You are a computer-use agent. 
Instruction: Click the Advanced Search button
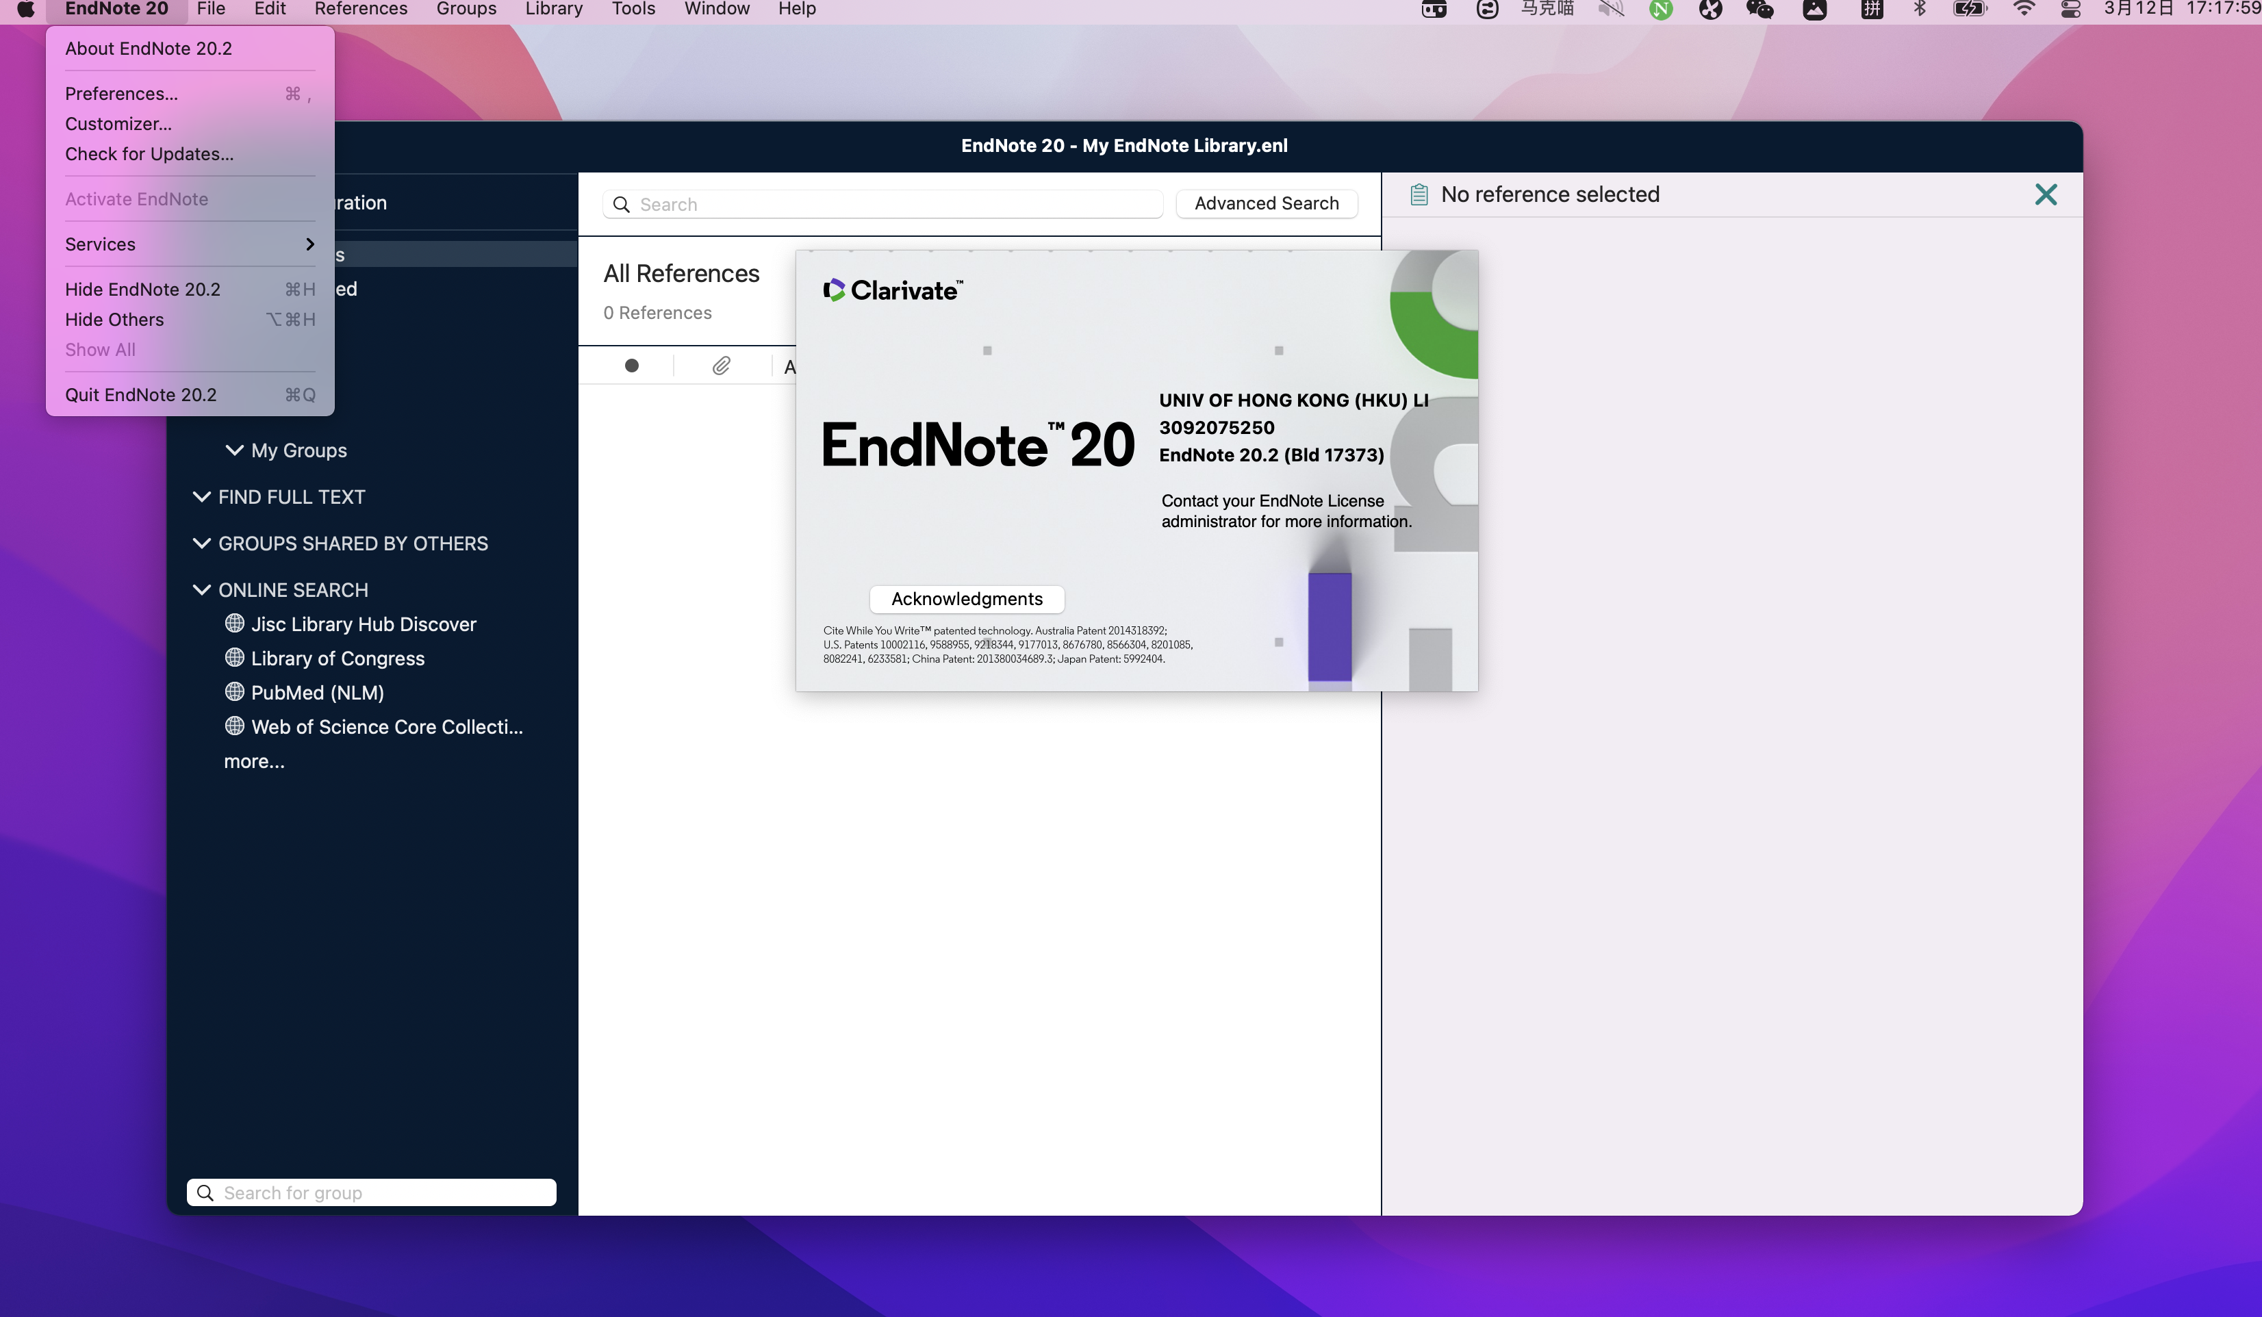point(1266,203)
